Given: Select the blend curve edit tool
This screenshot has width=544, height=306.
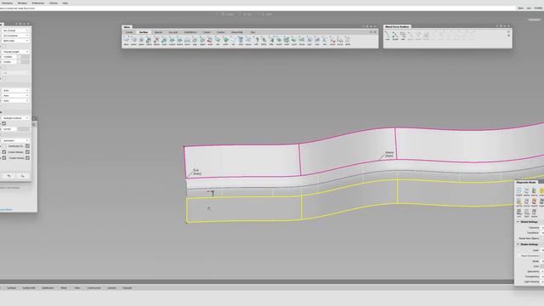Looking at the screenshot, I should coord(403,35).
